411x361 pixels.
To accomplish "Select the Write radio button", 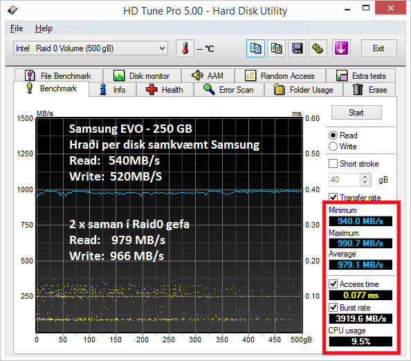I will click(333, 146).
